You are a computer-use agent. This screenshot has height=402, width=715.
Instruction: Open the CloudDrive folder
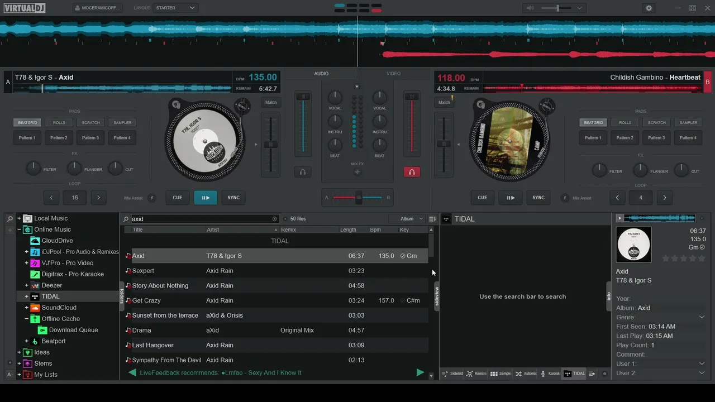point(57,241)
